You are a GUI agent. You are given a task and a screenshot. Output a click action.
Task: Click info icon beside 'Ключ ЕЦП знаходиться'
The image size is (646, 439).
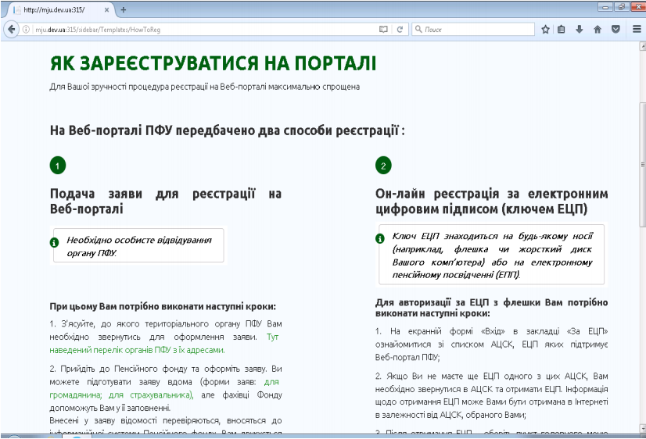[x=380, y=238]
